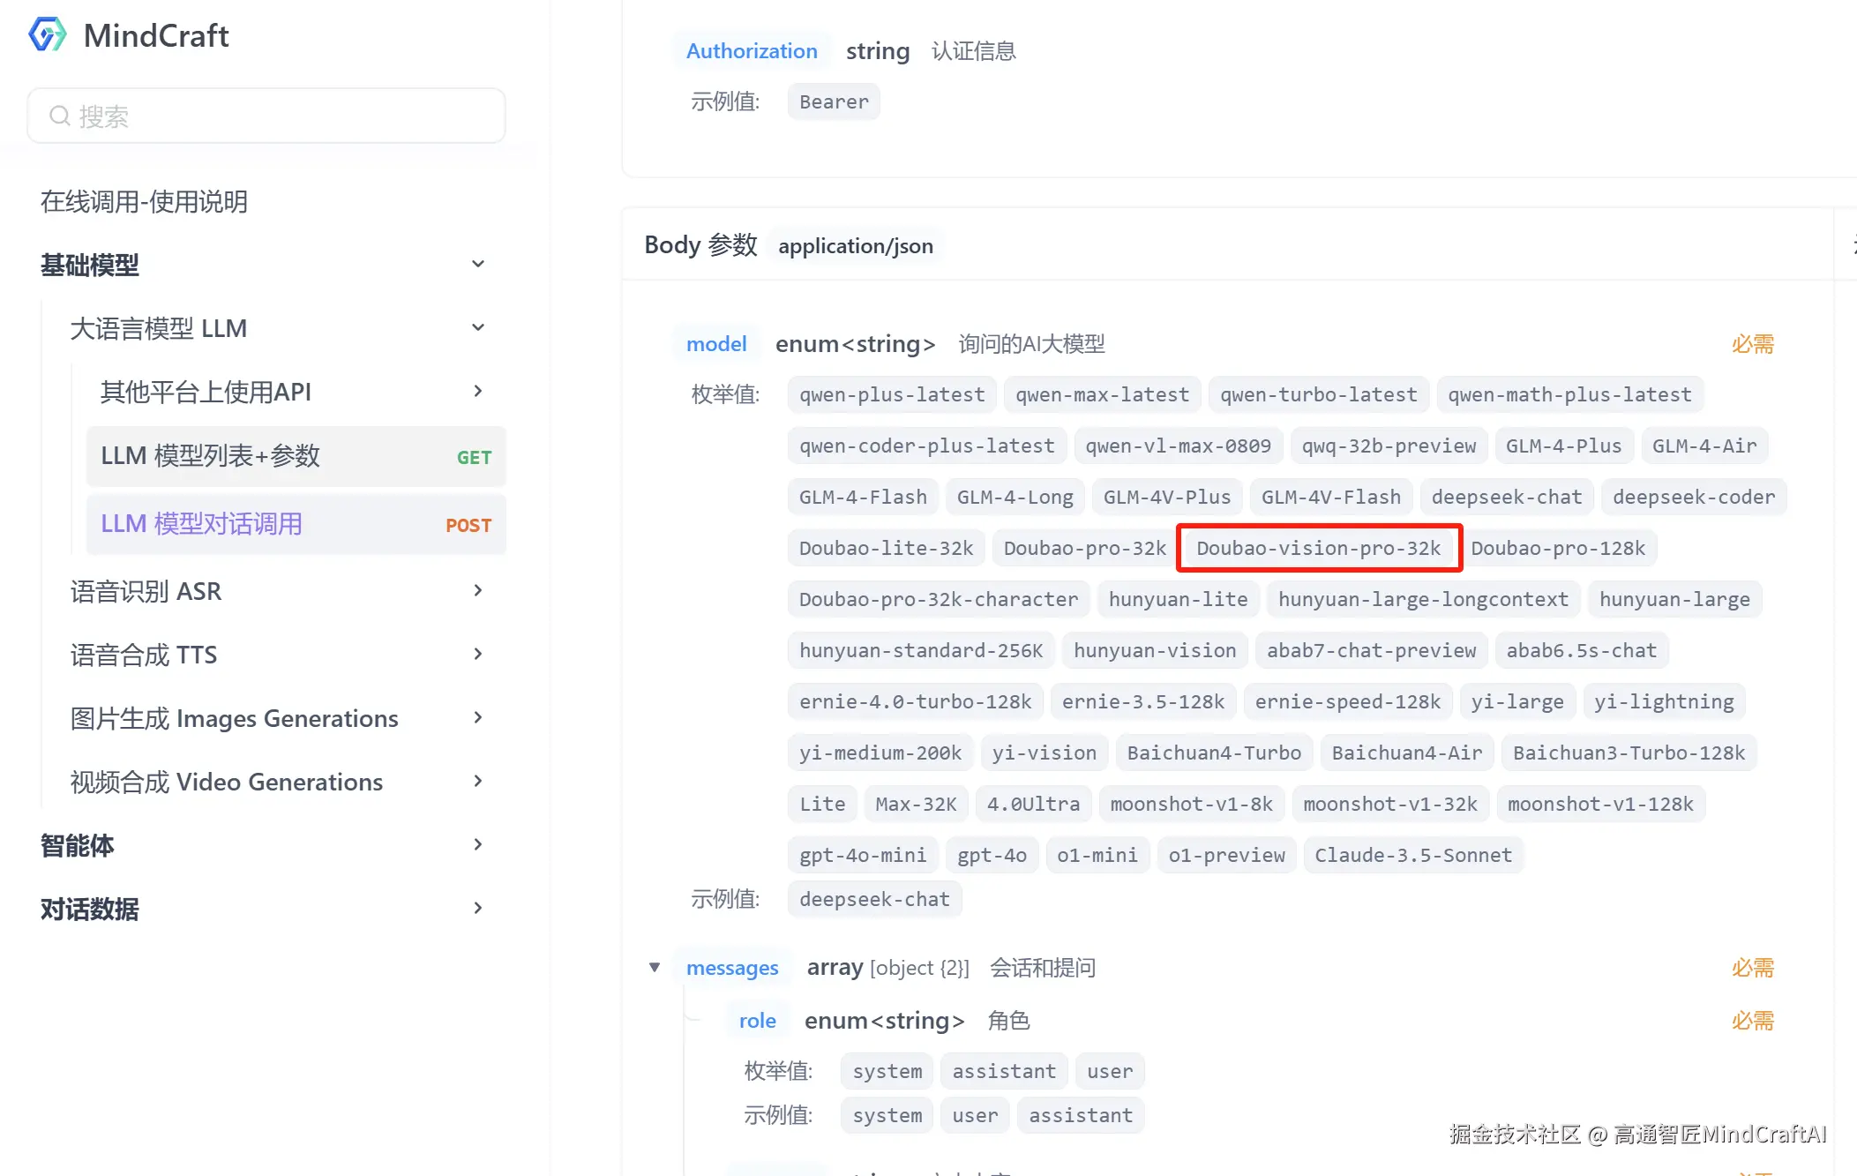Select qwen-plus-latest enum value
Screen dimensions: 1857x1176
[892, 395]
